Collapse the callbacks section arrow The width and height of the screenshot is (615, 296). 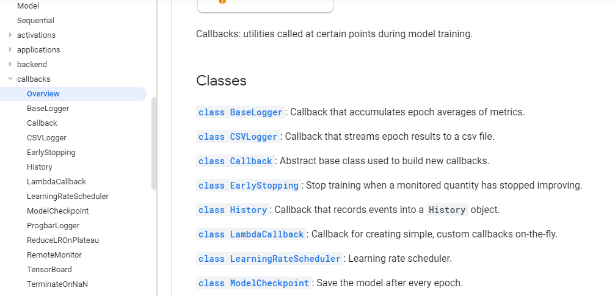click(10, 79)
